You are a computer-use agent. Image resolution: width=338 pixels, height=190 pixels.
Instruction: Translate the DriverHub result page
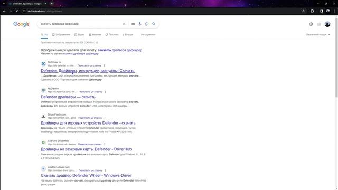point(90,144)
